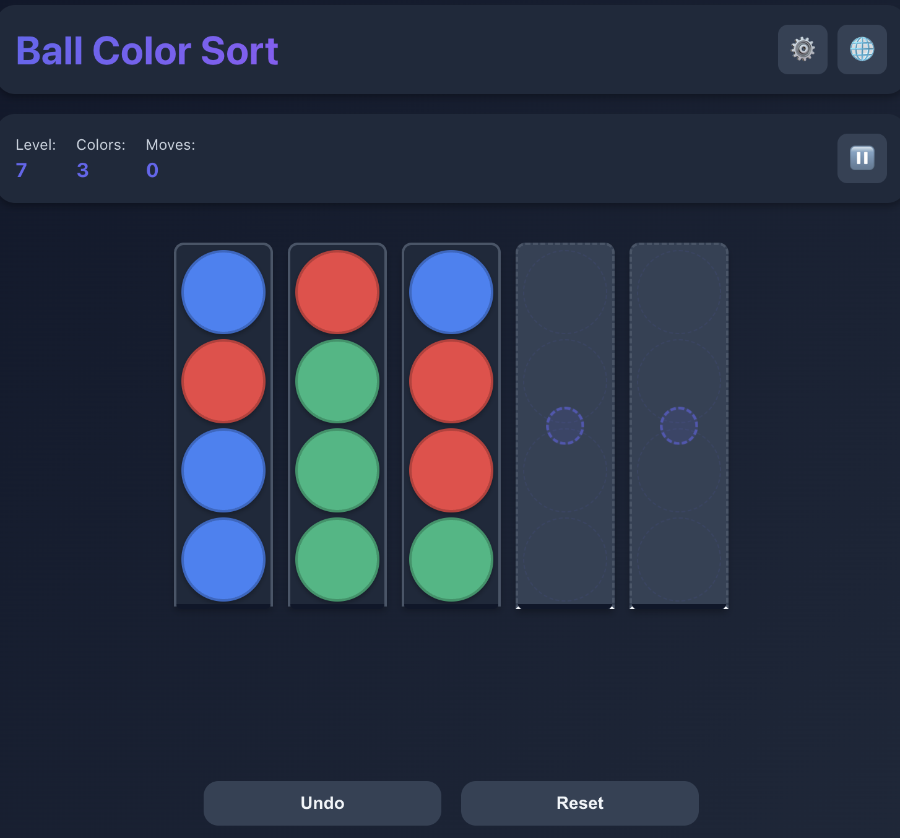Click the globe language icon

862,50
